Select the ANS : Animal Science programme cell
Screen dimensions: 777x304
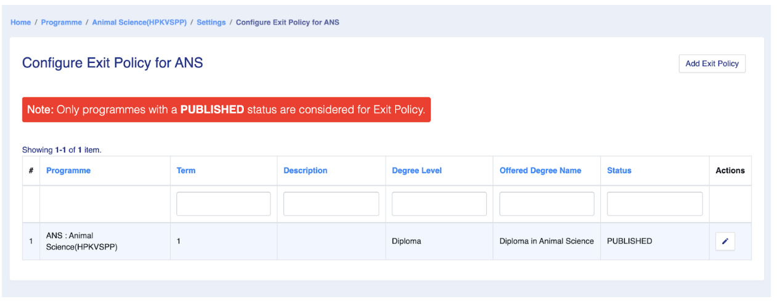[81, 241]
